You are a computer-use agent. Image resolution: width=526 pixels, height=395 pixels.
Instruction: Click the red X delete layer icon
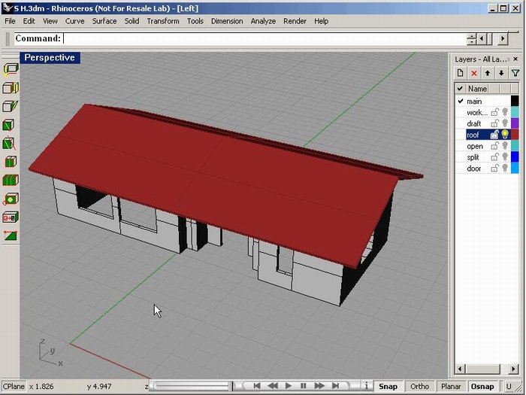coord(473,73)
